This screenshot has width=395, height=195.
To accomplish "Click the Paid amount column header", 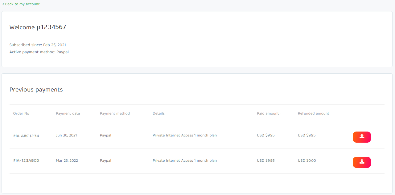I will click(268, 113).
